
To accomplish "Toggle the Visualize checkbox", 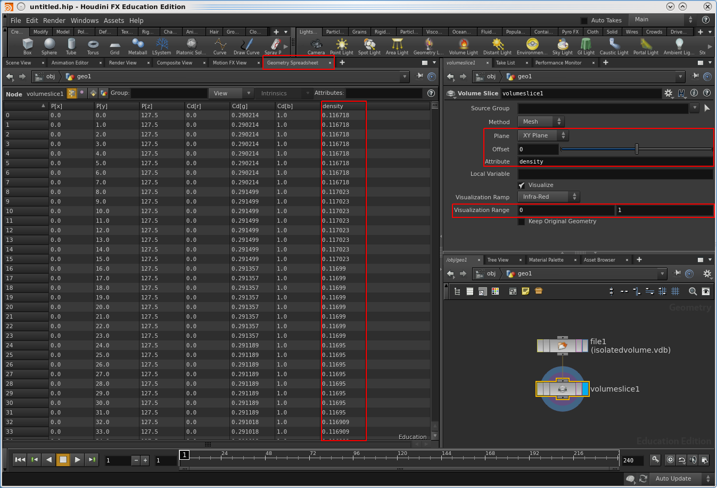I will coord(522,185).
